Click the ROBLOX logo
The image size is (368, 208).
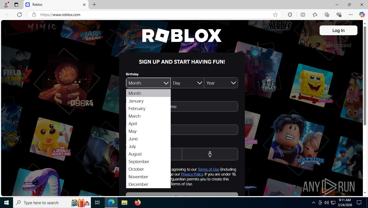[x=182, y=35]
